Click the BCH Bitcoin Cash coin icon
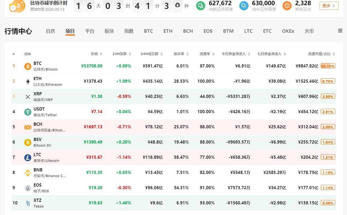The height and width of the screenshot is (215, 347). pyautogui.click(x=28, y=127)
